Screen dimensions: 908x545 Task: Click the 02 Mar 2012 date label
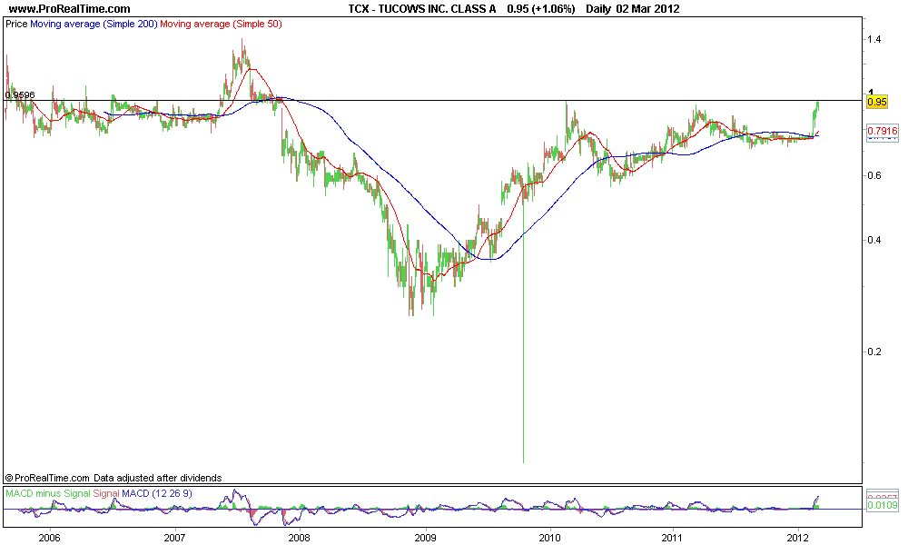(648, 9)
